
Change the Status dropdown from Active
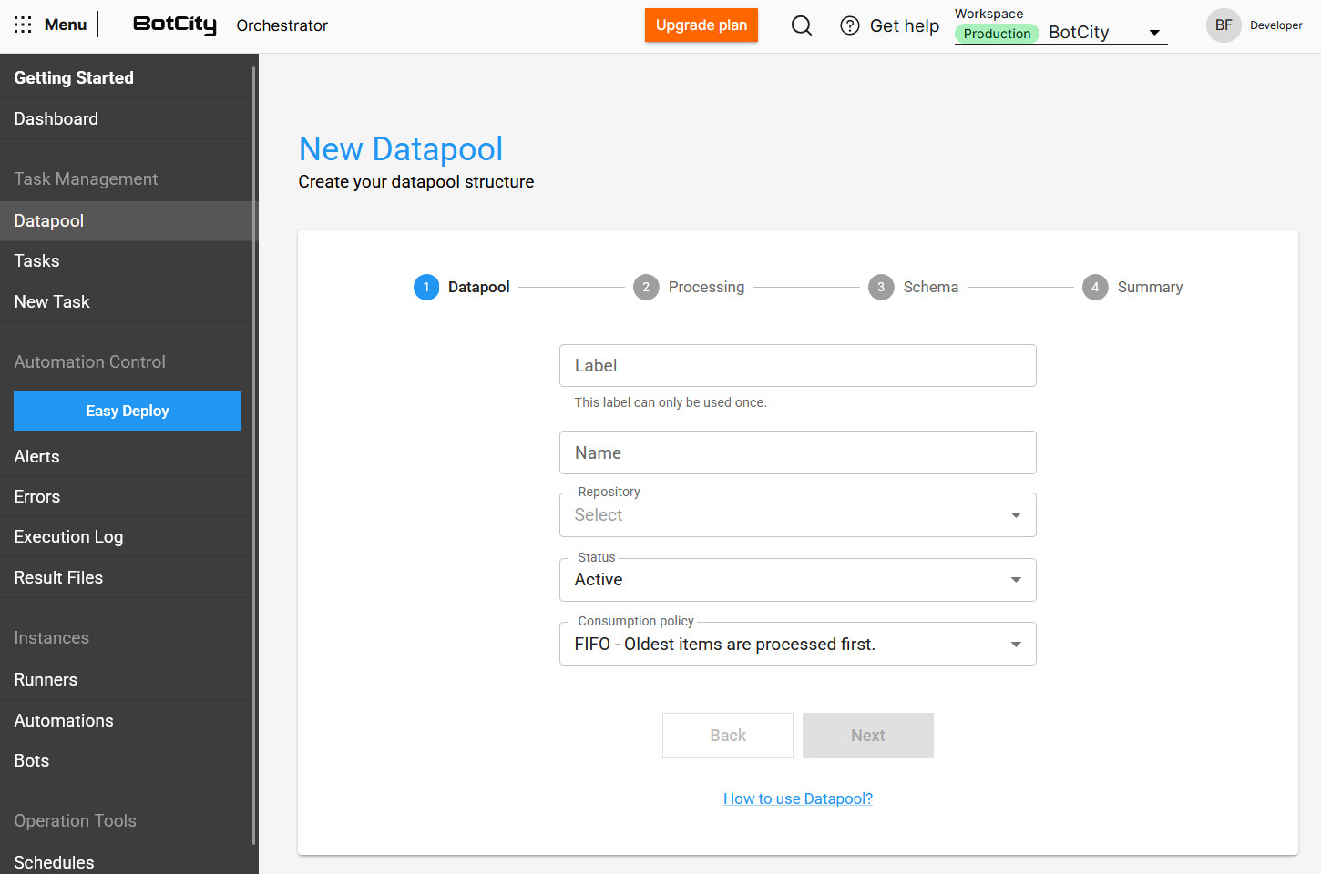pos(797,580)
